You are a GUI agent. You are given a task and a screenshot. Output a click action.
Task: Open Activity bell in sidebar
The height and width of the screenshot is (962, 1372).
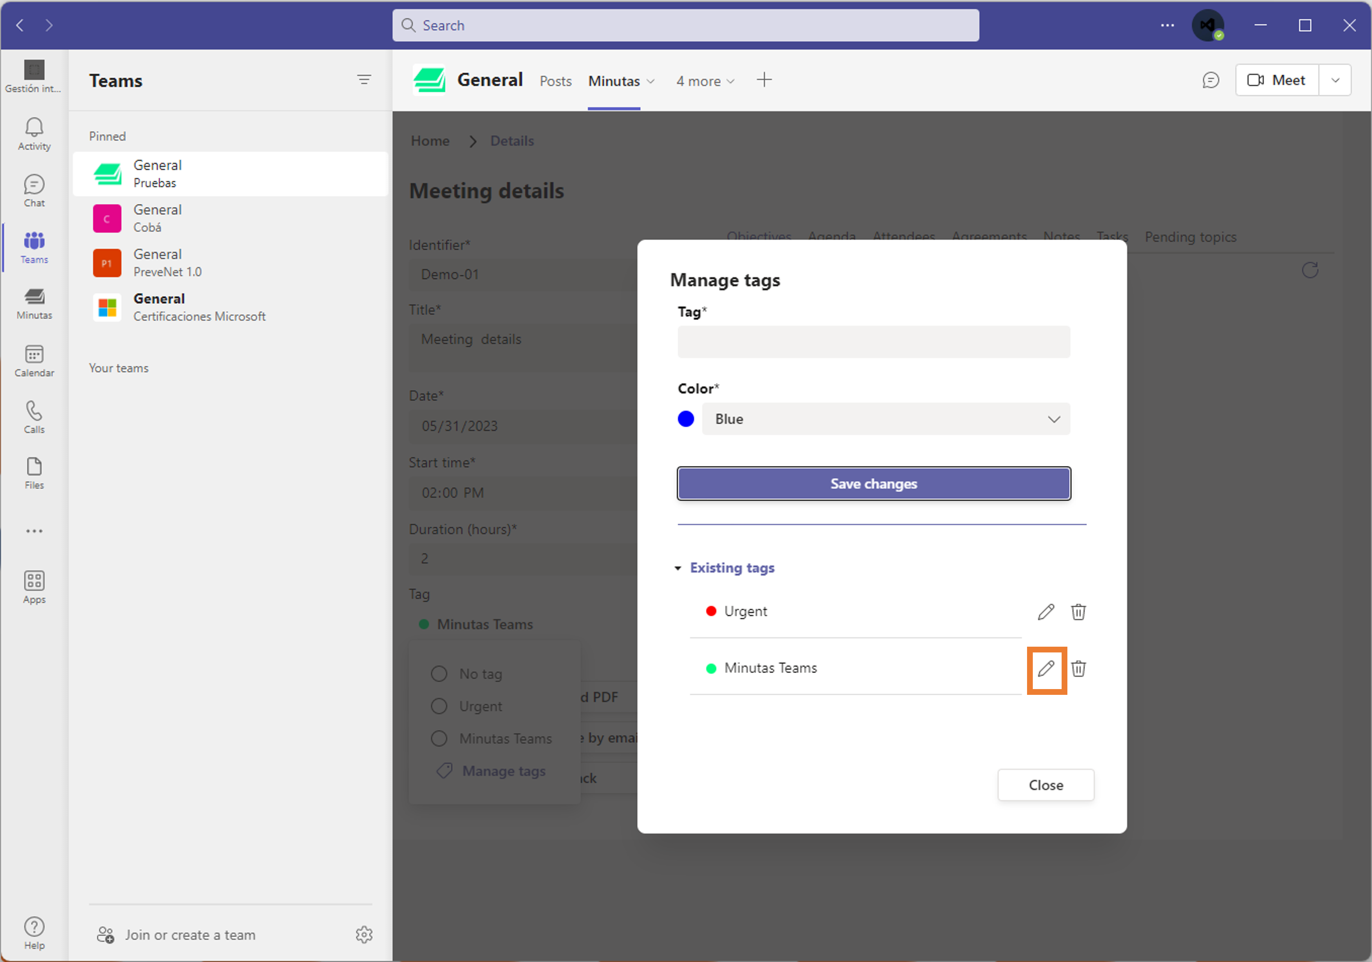[x=34, y=134]
